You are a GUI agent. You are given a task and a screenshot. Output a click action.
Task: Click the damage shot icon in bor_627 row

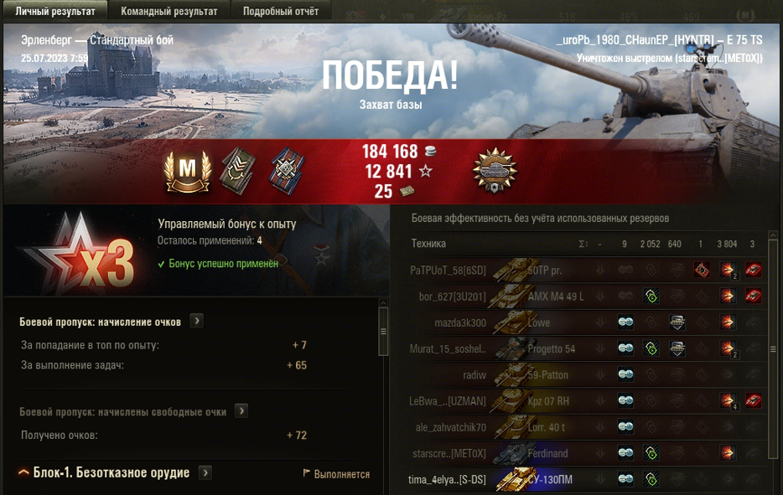pos(727,296)
